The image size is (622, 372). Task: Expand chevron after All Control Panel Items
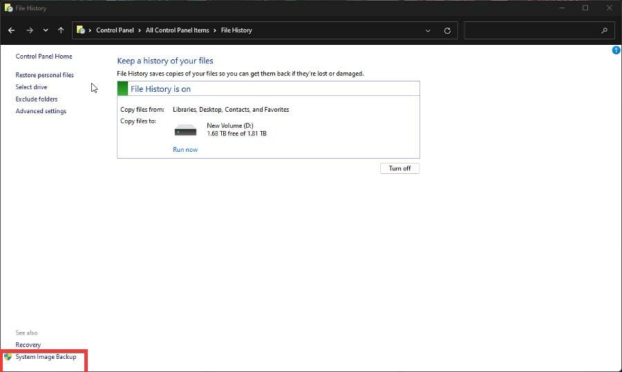point(215,30)
